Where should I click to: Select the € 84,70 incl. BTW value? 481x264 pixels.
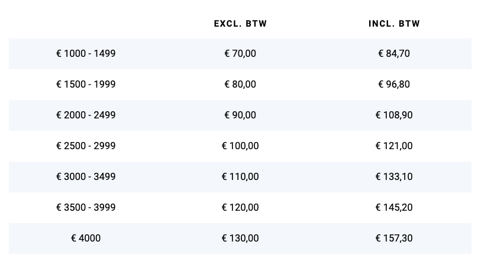click(x=394, y=54)
